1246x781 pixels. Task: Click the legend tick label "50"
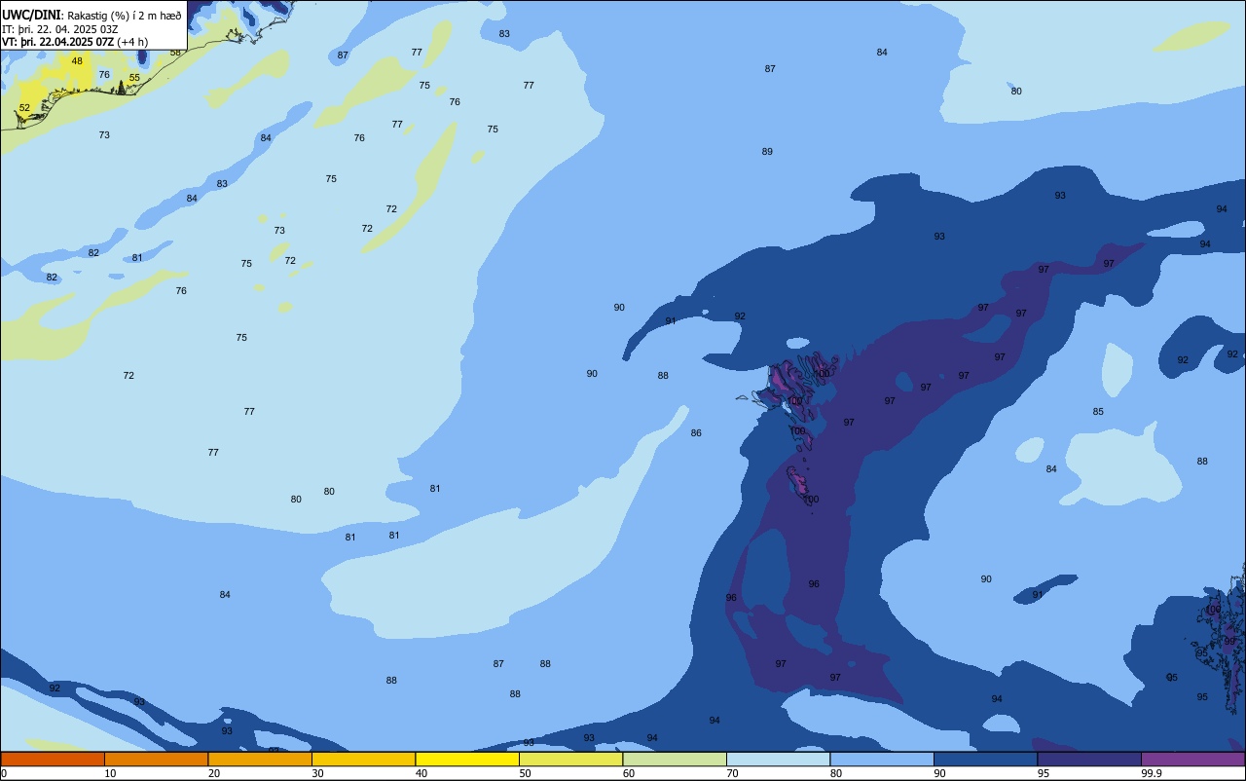[x=526, y=773]
